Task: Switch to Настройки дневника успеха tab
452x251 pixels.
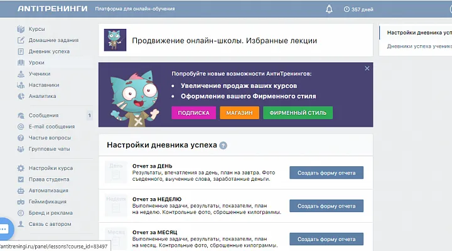Action: tap(419, 32)
